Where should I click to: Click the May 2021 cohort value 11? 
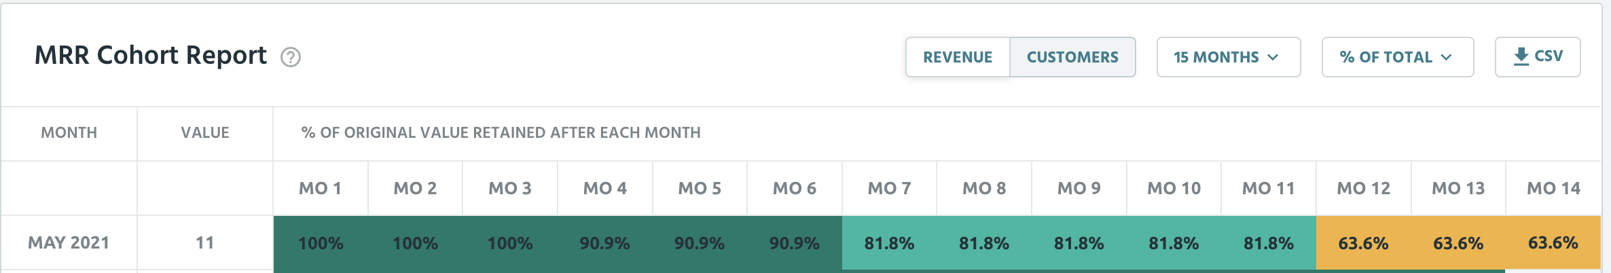[205, 242]
